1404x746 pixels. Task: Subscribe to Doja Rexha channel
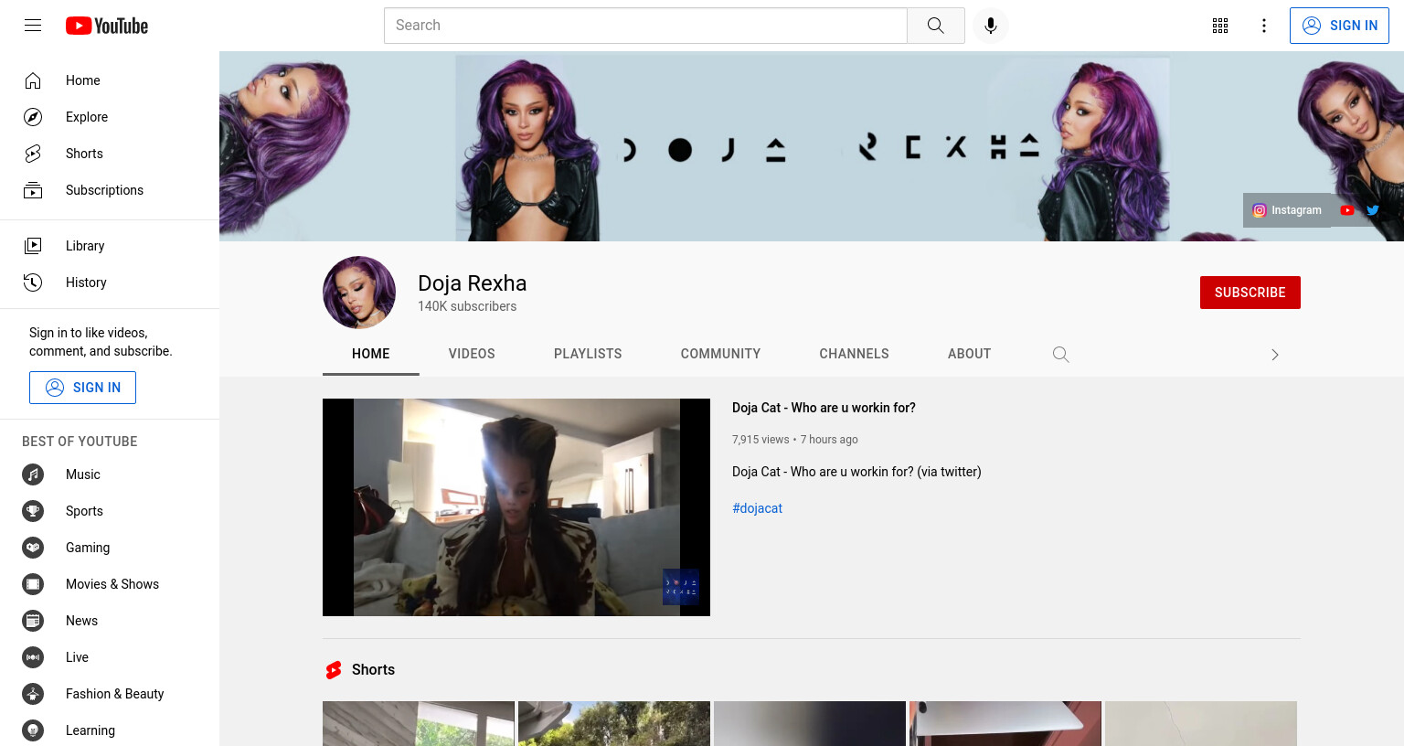click(1250, 293)
